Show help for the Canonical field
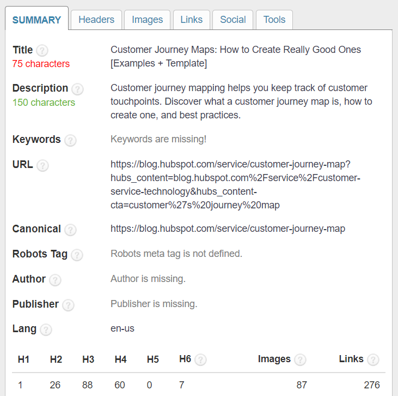The width and height of the screenshot is (398, 396). point(70,230)
